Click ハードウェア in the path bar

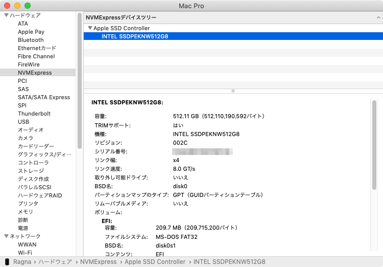[55, 261]
